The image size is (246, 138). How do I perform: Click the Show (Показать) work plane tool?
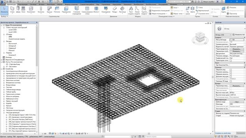pyautogui.click(x=231, y=8)
